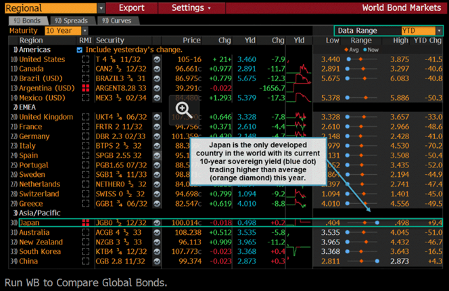Open chart icon for United States bond
The image size is (449, 291).
157,59
